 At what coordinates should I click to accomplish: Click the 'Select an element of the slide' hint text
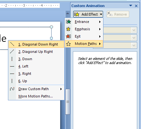pyautogui.click(x=105, y=61)
